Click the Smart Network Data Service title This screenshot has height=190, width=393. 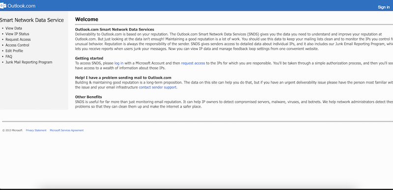pos(31,20)
